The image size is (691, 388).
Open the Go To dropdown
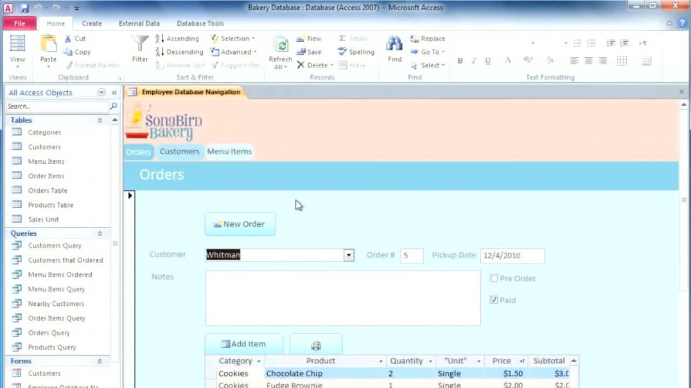click(428, 52)
